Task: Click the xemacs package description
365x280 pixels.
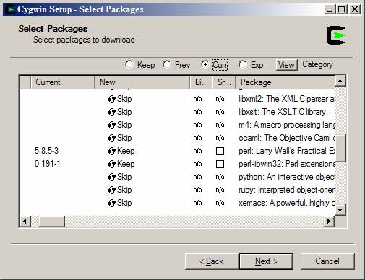Action: [x=286, y=203]
